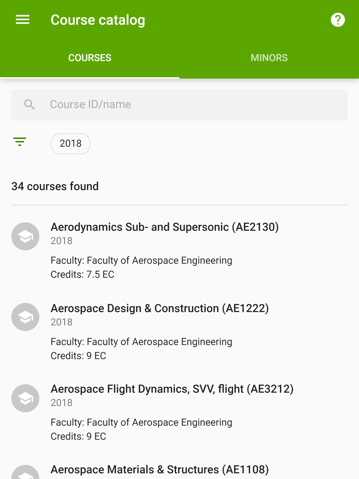Tap the Course catalog title
The height and width of the screenshot is (479, 359).
[98, 20]
